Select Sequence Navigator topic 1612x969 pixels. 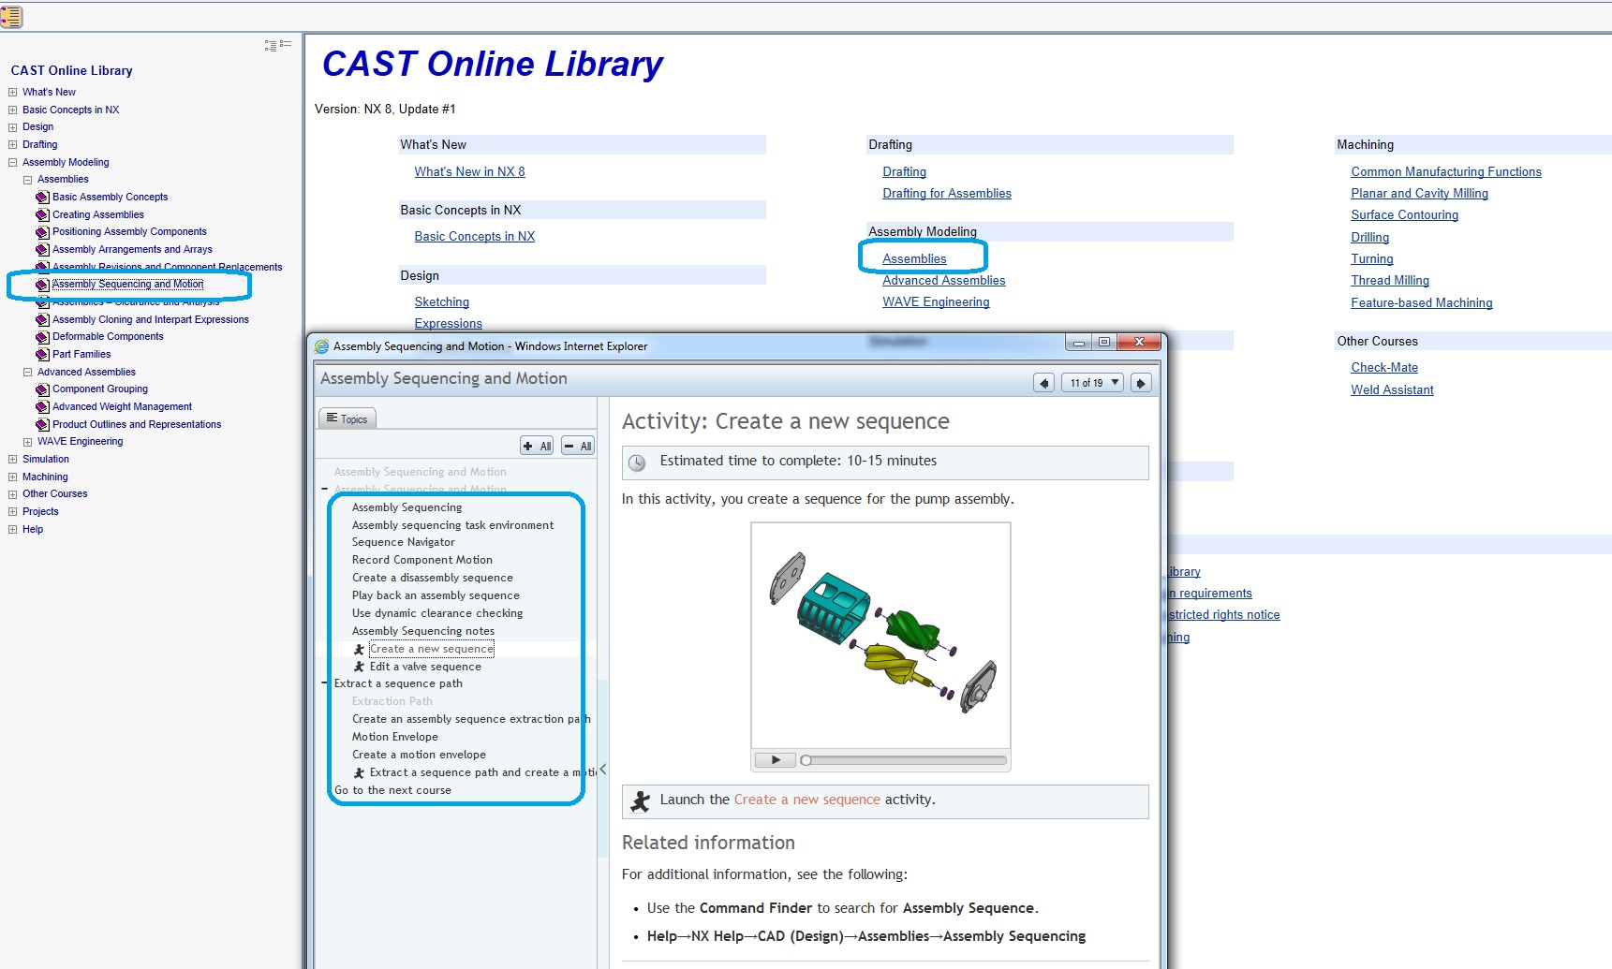click(x=403, y=542)
